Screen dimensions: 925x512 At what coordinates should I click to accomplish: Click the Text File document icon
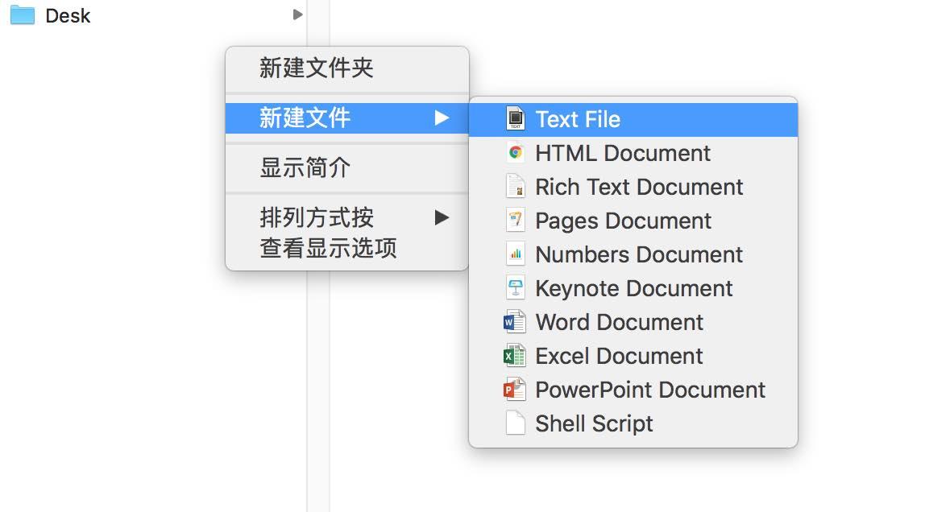(x=515, y=118)
